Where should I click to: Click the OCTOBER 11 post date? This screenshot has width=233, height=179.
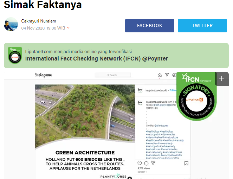(x=142, y=172)
